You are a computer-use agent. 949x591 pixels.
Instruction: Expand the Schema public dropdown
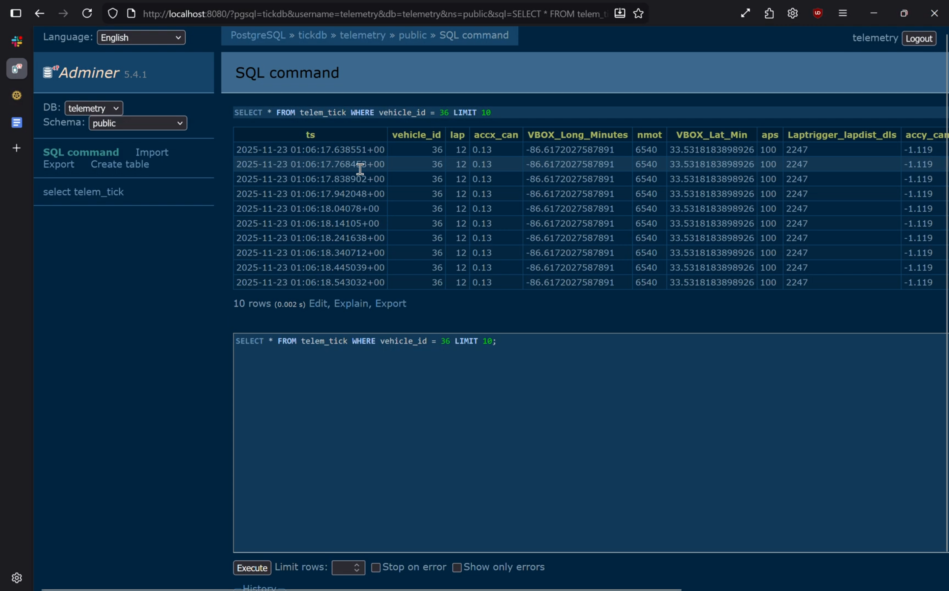(x=138, y=123)
